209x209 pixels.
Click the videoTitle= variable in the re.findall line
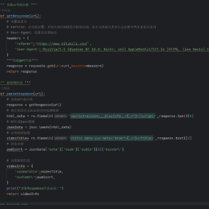tap(18, 138)
